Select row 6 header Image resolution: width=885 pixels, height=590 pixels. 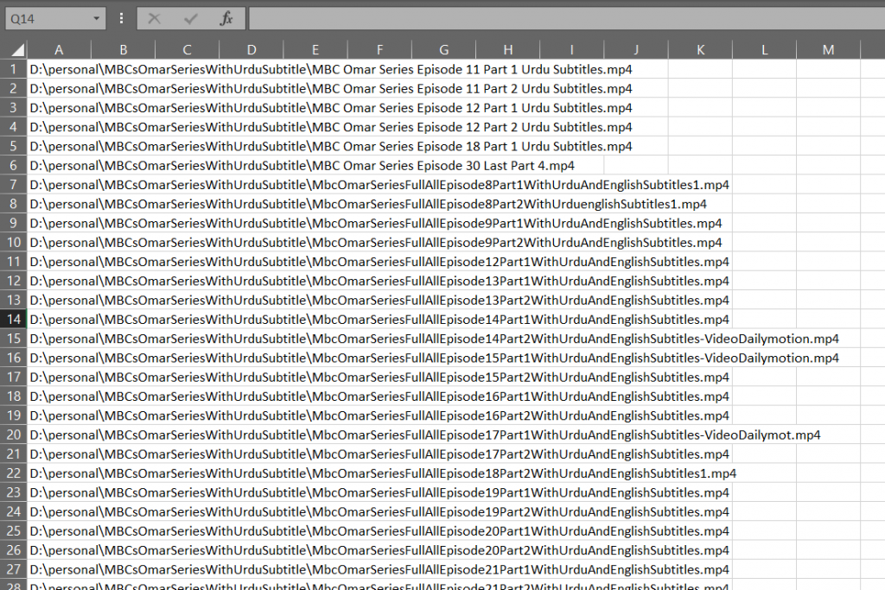tap(13, 165)
